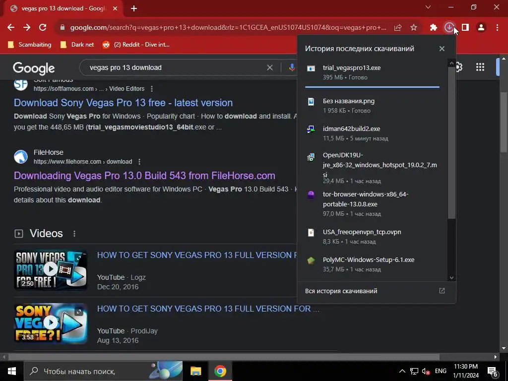Switch ENG input language

[x=441, y=371]
